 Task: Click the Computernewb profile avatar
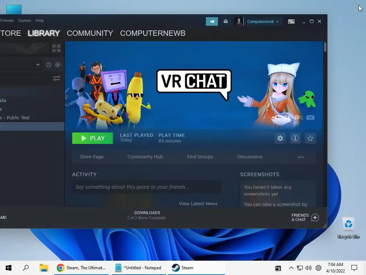[x=238, y=21]
